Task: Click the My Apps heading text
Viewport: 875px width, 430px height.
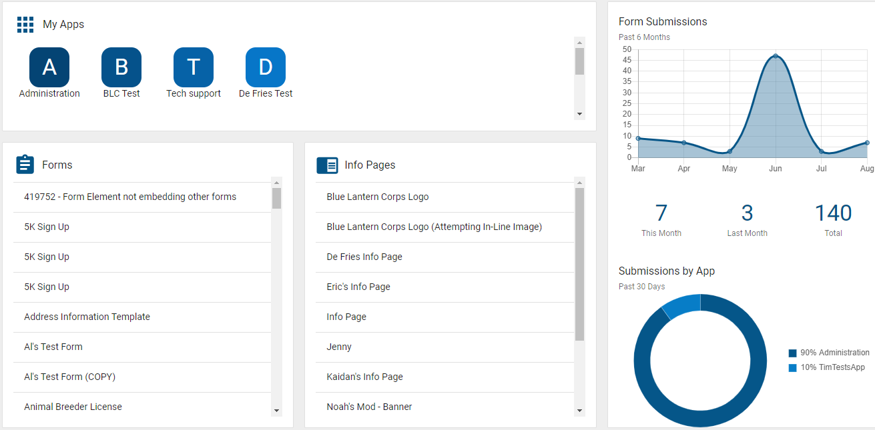Action: [63, 25]
